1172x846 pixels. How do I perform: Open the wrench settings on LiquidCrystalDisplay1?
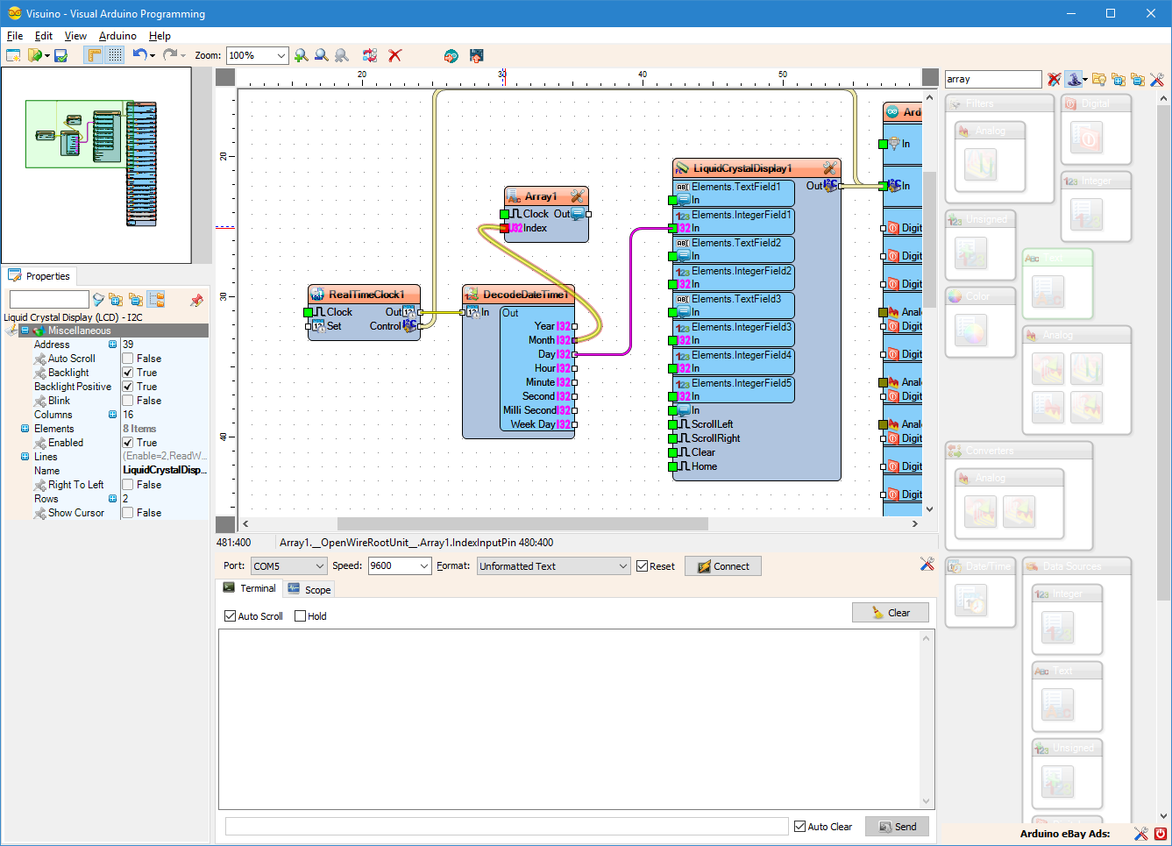click(x=830, y=167)
